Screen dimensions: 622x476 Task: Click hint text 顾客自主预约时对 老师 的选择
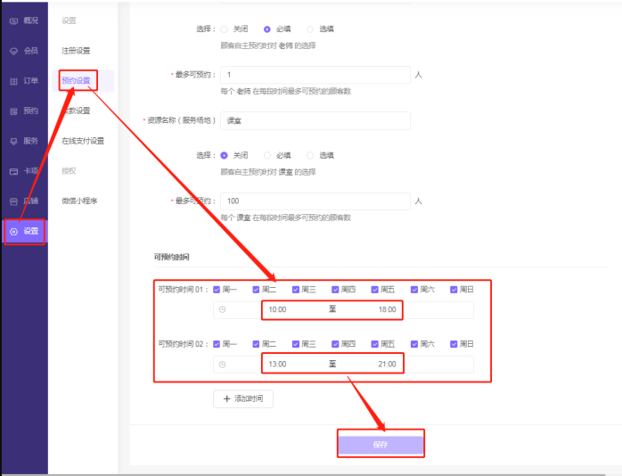tap(268, 45)
